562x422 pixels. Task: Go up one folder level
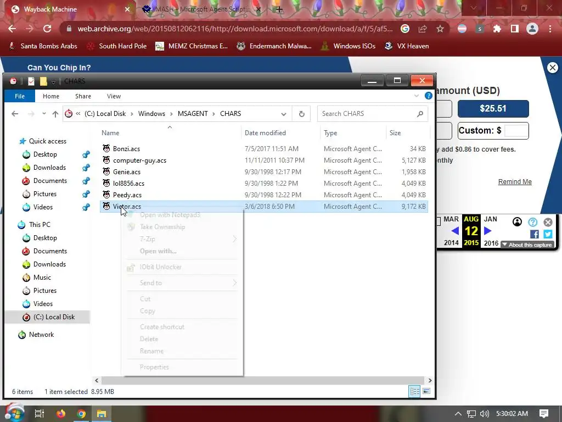tap(55, 114)
